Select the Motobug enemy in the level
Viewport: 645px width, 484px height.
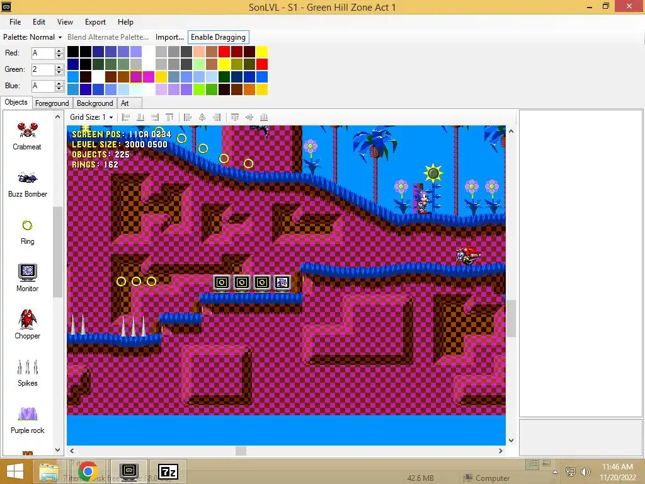click(468, 256)
